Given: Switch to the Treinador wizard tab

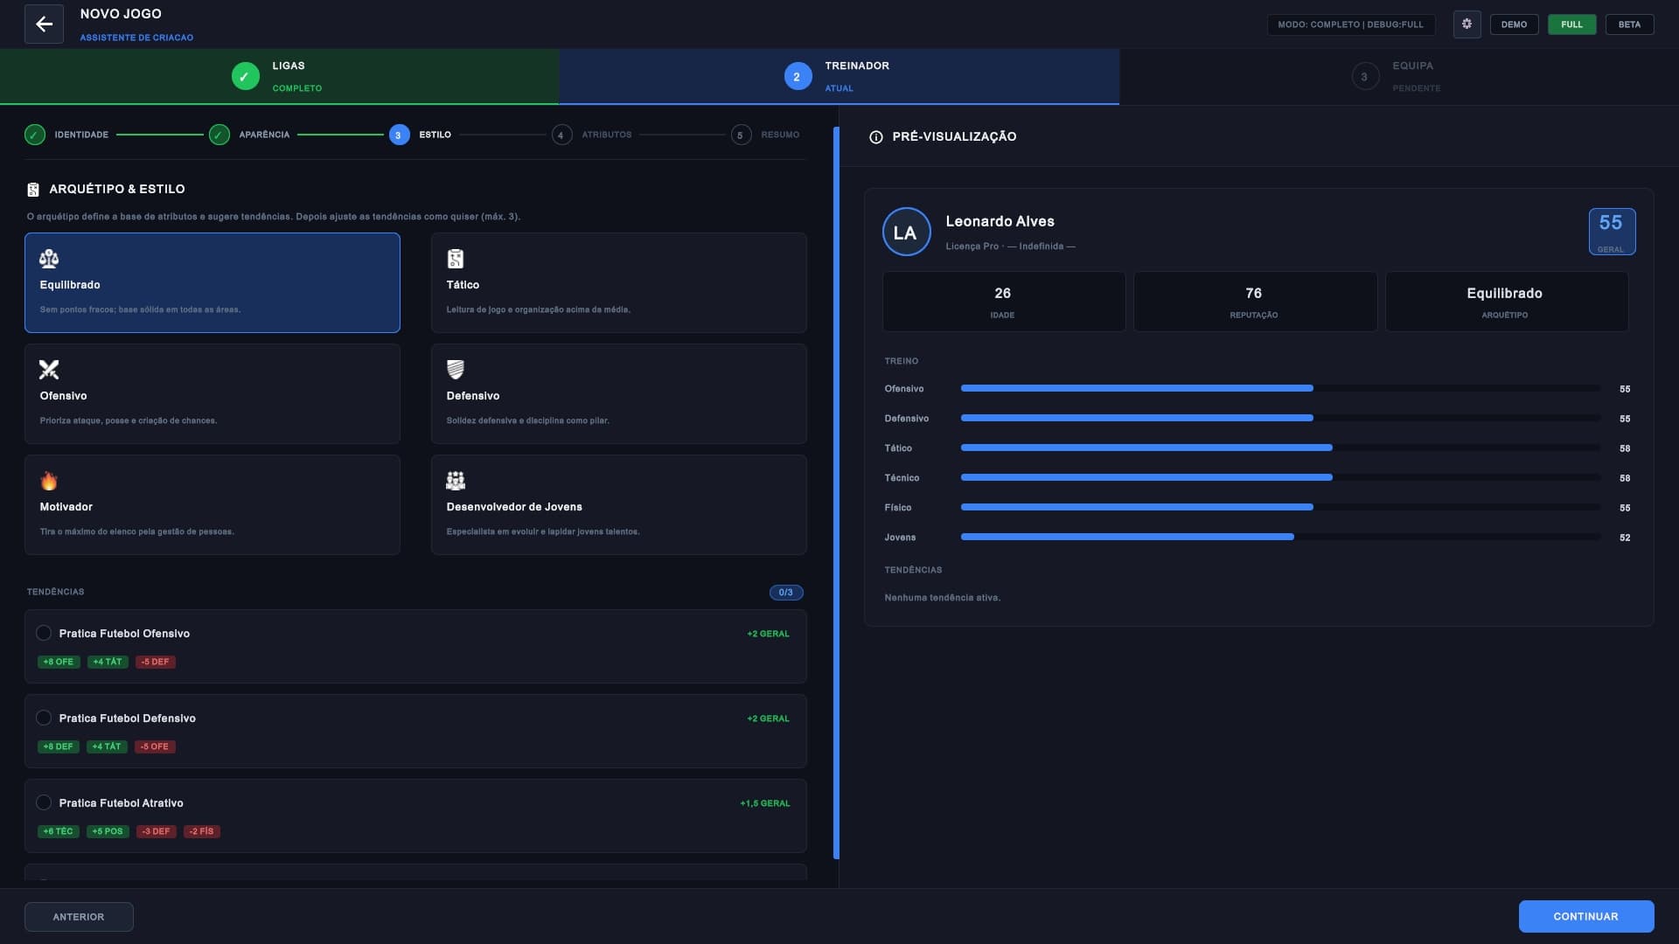Looking at the screenshot, I should (x=839, y=77).
